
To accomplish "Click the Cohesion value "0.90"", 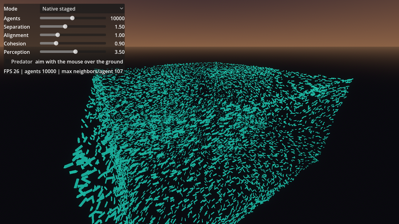I will click(120, 44).
